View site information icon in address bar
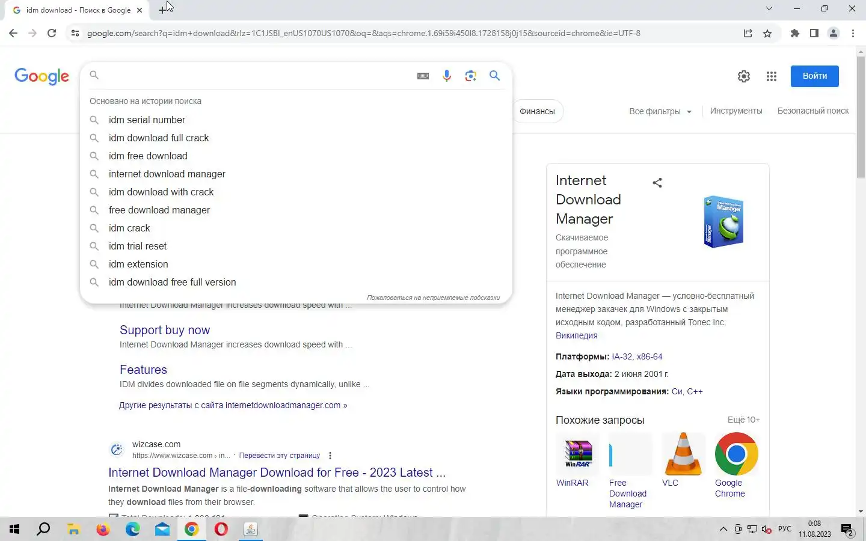This screenshot has width=866, height=541. (75, 33)
